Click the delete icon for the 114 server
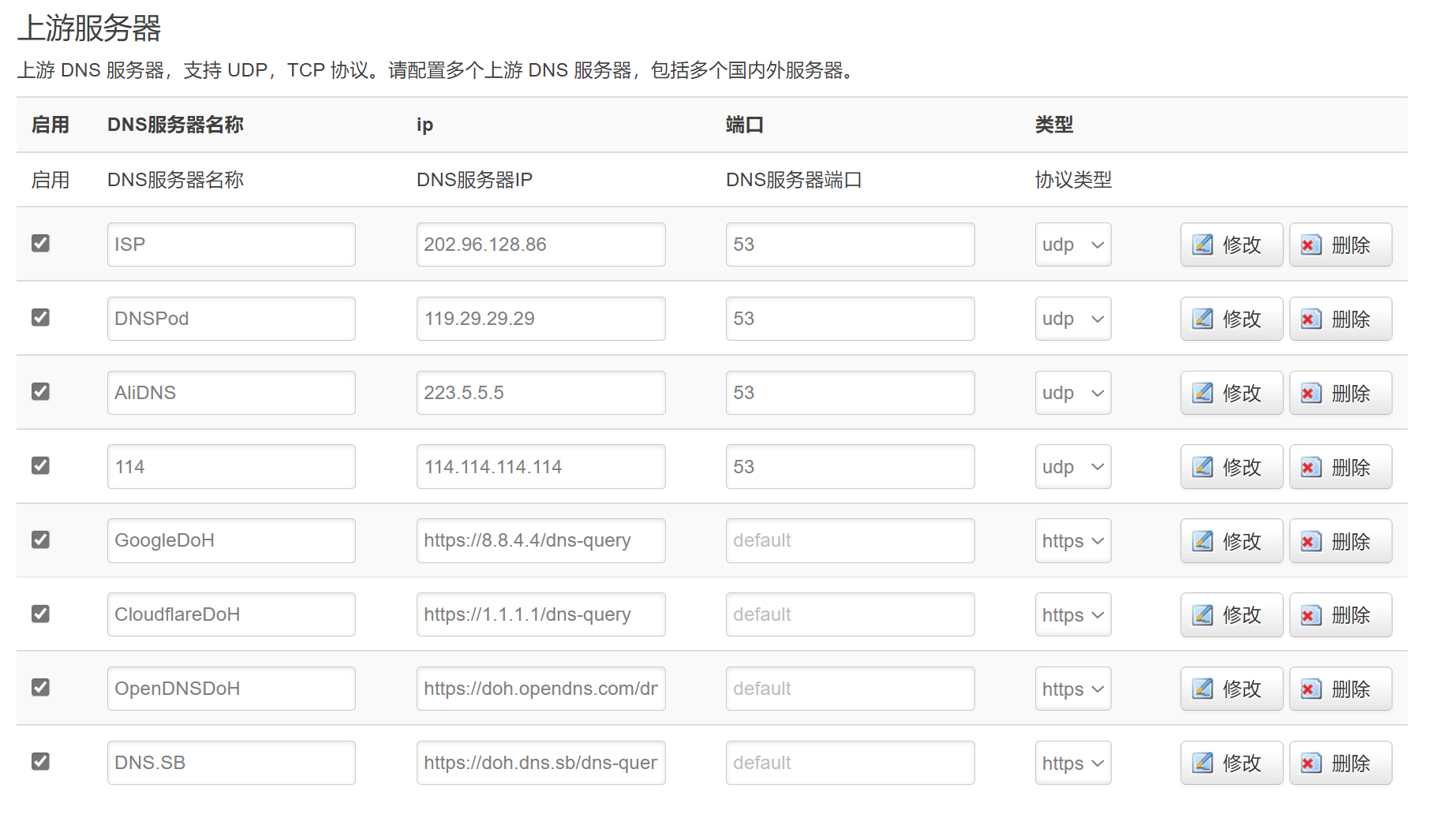 click(x=1311, y=466)
